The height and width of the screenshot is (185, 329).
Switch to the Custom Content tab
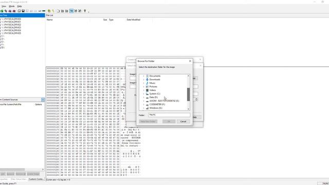tap(36, 179)
